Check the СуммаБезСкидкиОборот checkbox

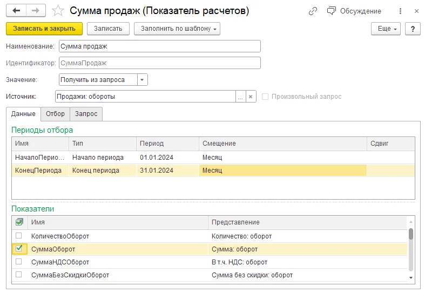click(19, 275)
